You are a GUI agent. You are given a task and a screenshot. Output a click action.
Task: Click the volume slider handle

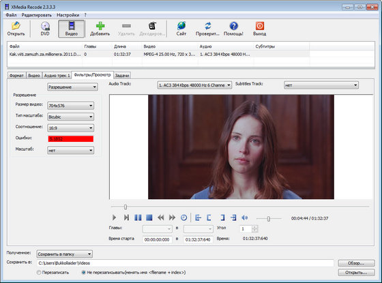pyautogui.click(x=269, y=219)
